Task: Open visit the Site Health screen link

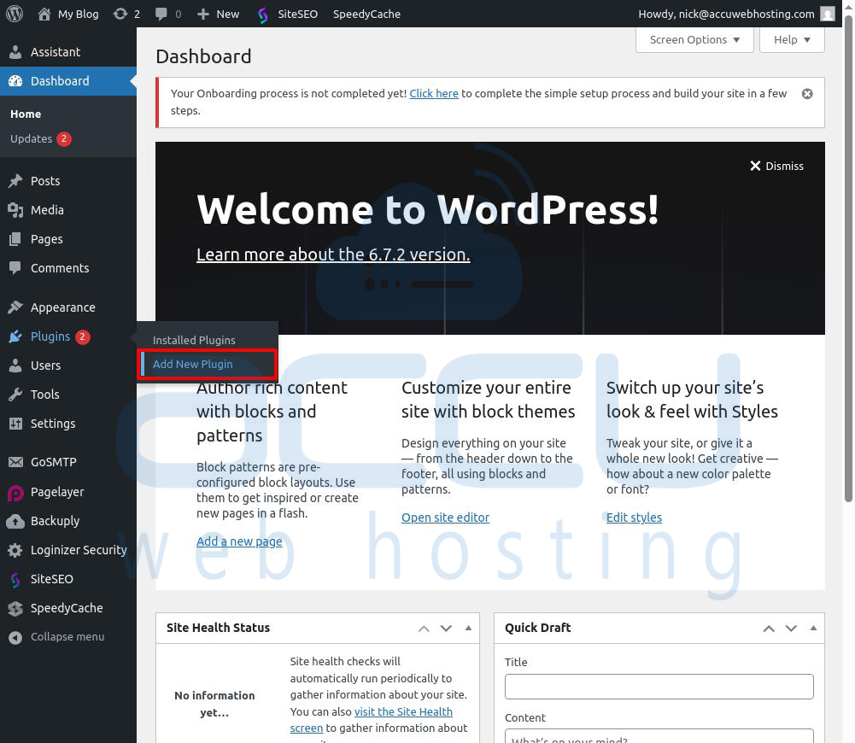Action: click(x=372, y=720)
